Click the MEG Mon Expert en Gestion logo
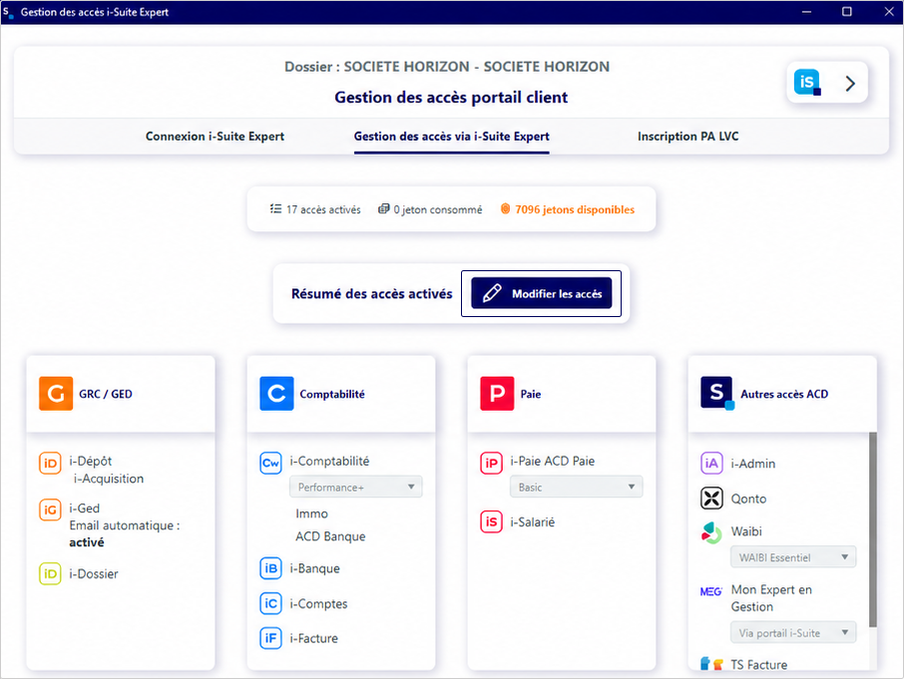904x679 pixels. click(x=710, y=591)
